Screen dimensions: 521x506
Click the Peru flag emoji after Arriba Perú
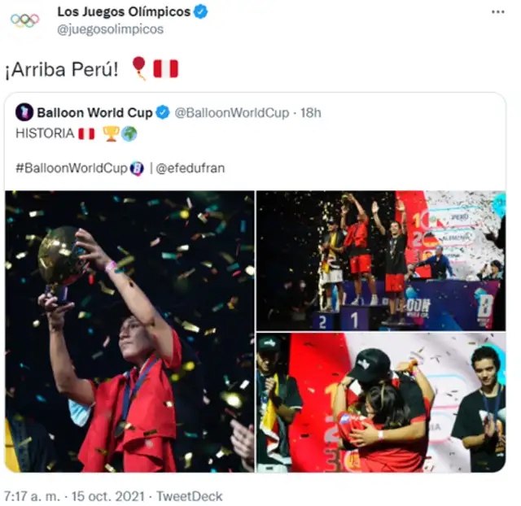pos(165,69)
